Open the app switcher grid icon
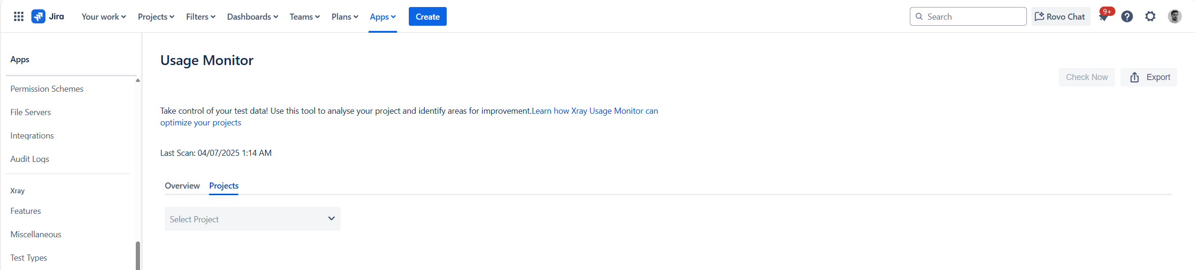1195x270 pixels. [19, 16]
